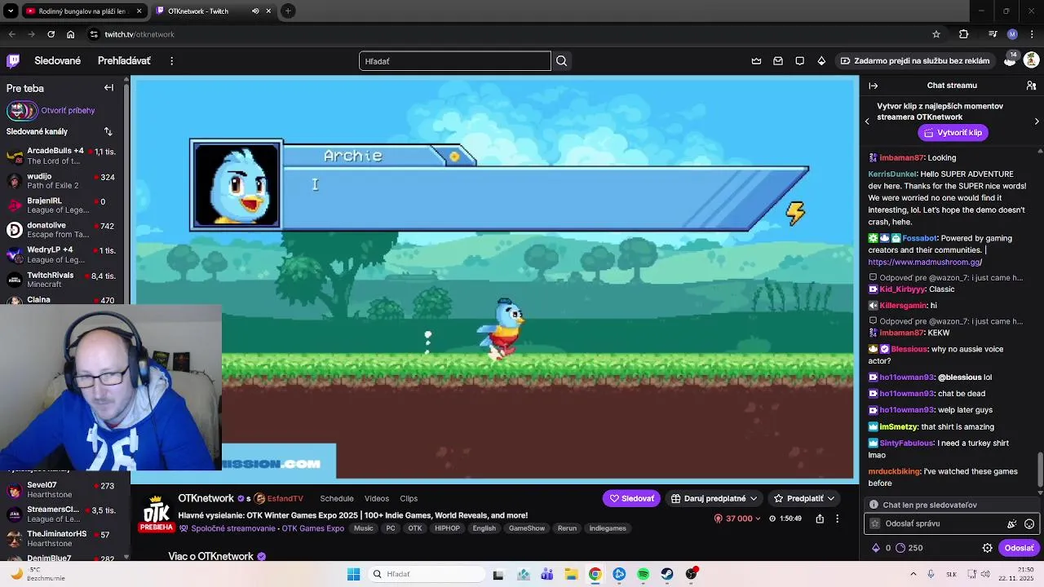Image resolution: width=1044 pixels, height=587 pixels.
Task: Open browser tab list dropdown
Action: 11,11
